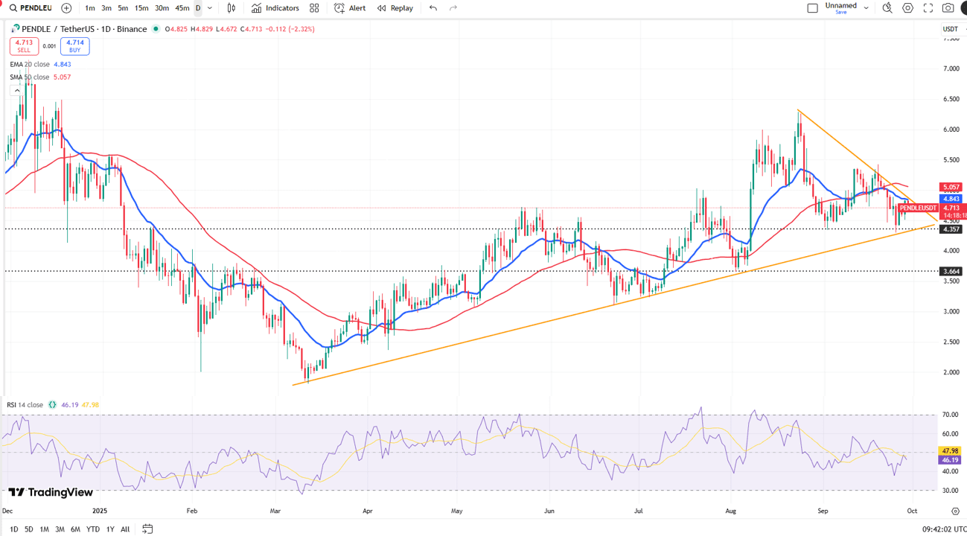Select the 15m timeframe
Screen dimensions: 967x536
141,8
